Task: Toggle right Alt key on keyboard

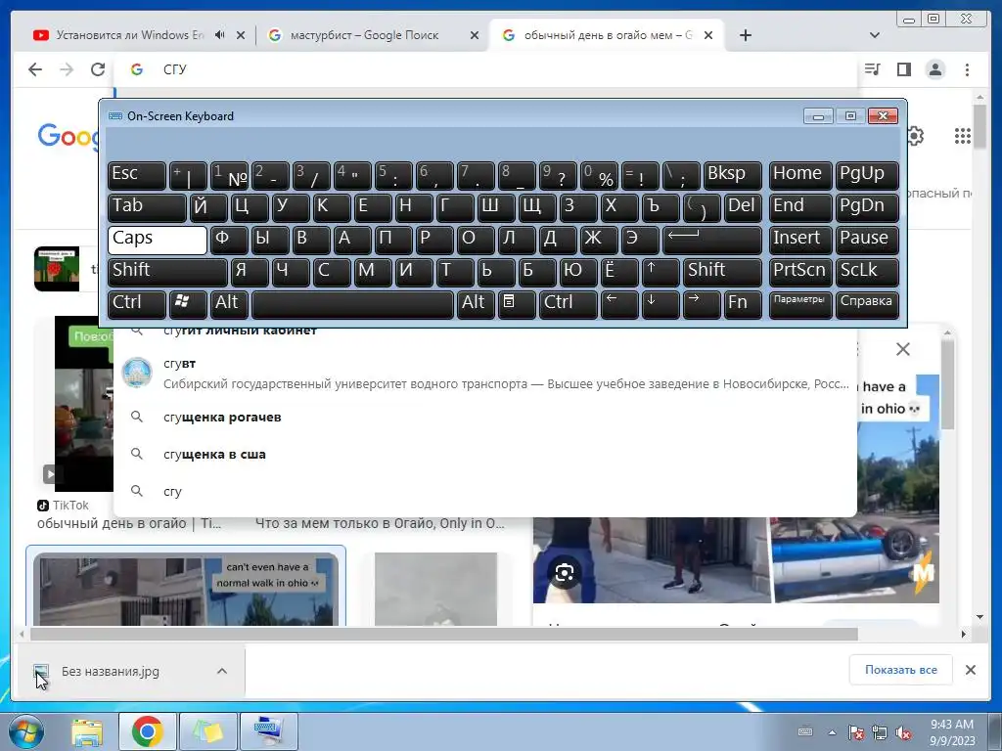Action: [476, 304]
